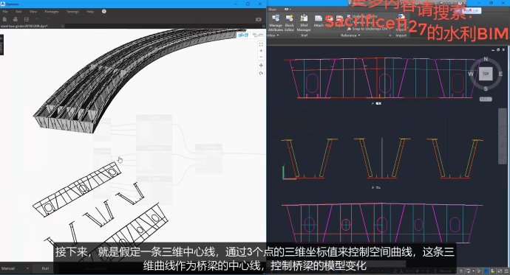The width and height of the screenshot is (510, 275).
Task: Open the ribbon display options dropdown
Action: (288, 9)
